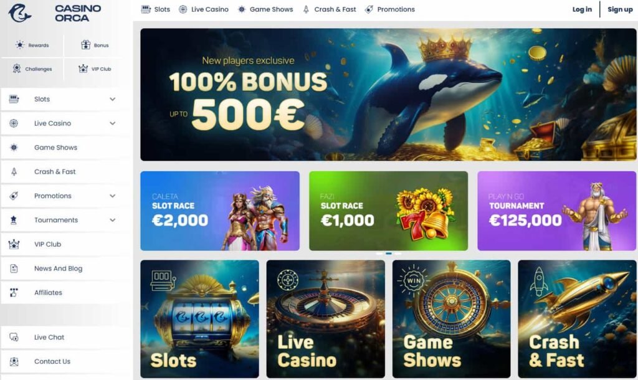Viewport: 638px width, 380px height.
Task: Open Bonus via the gift box icon
Action: (85, 45)
